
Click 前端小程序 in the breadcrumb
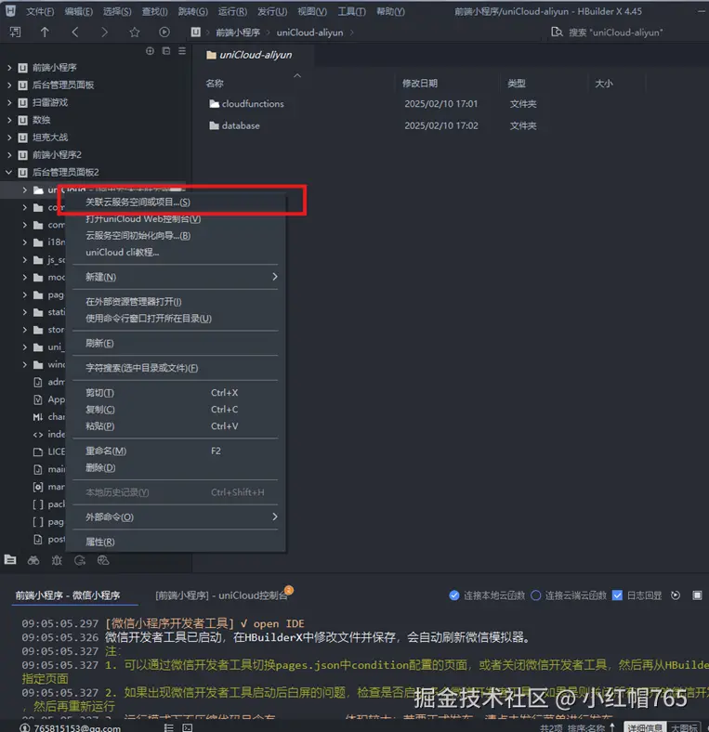click(238, 33)
